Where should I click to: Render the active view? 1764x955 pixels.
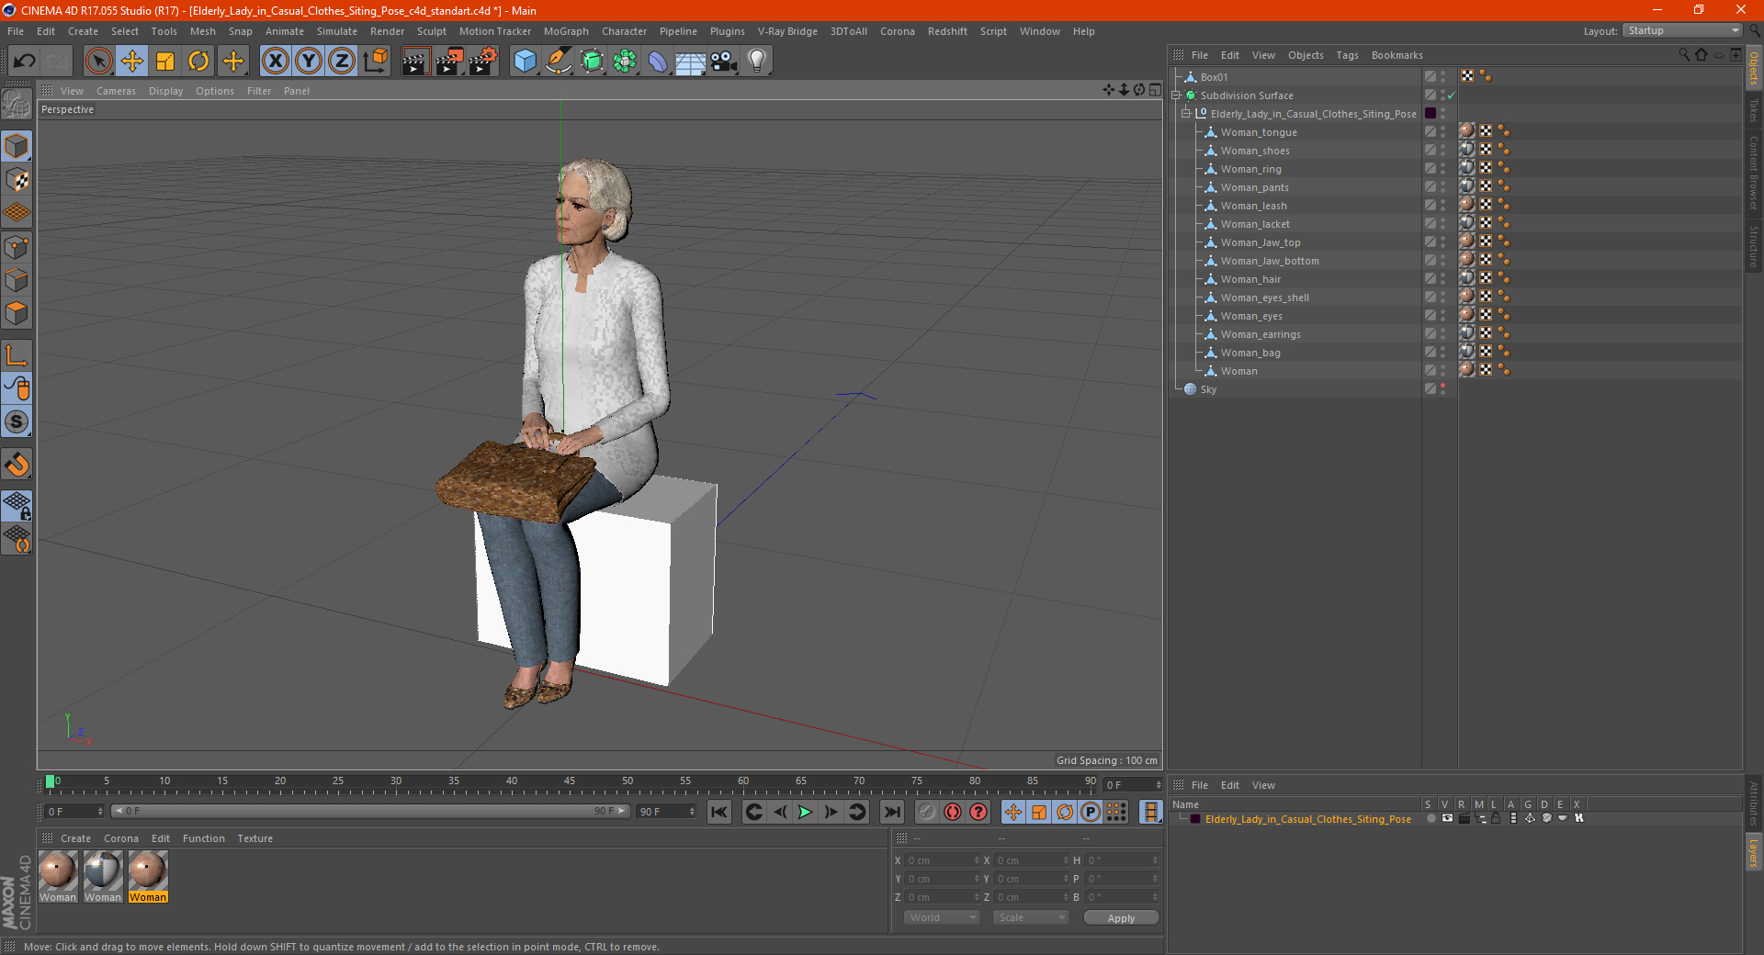(x=415, y=62)
